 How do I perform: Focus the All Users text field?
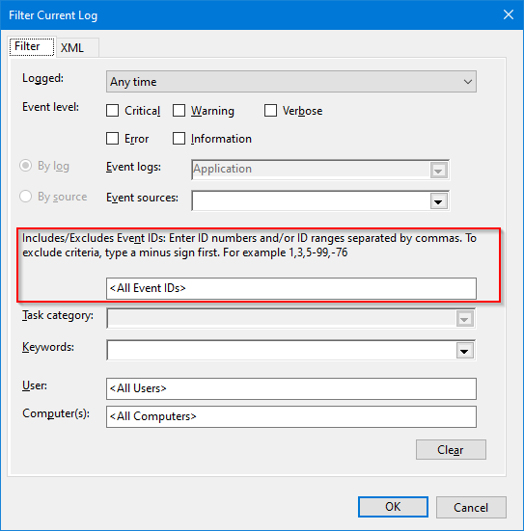point(291,388)
